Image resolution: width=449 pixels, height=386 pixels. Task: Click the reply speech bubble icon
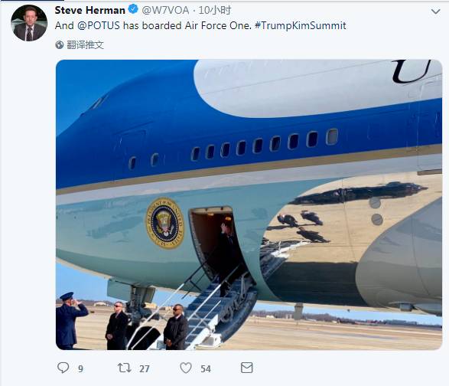pyautogui.click(x=63, y=368)
